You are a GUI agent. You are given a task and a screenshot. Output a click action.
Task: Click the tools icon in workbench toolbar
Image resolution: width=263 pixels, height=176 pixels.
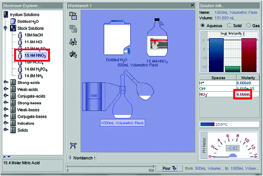coord(73,54)
